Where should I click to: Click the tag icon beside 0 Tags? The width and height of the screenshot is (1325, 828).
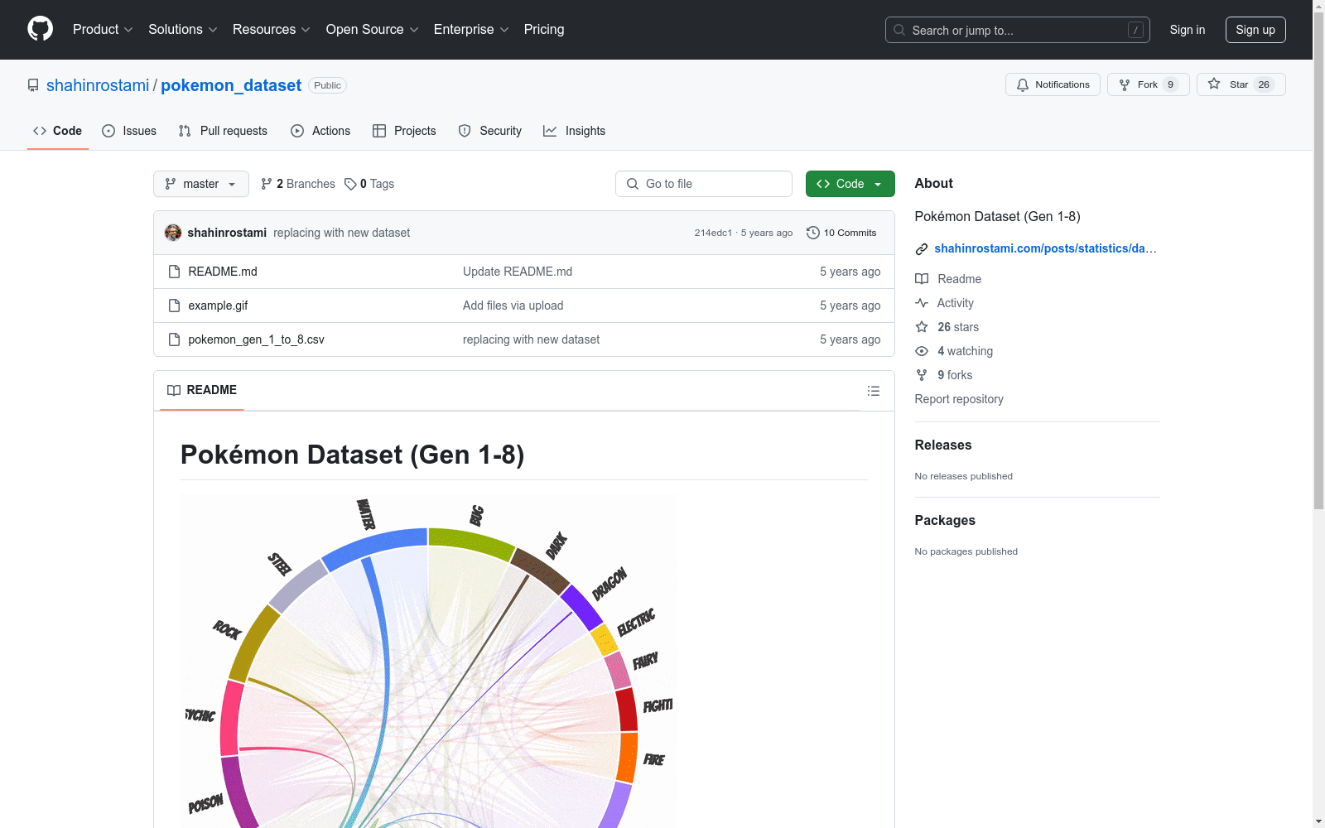coord(350,184)
